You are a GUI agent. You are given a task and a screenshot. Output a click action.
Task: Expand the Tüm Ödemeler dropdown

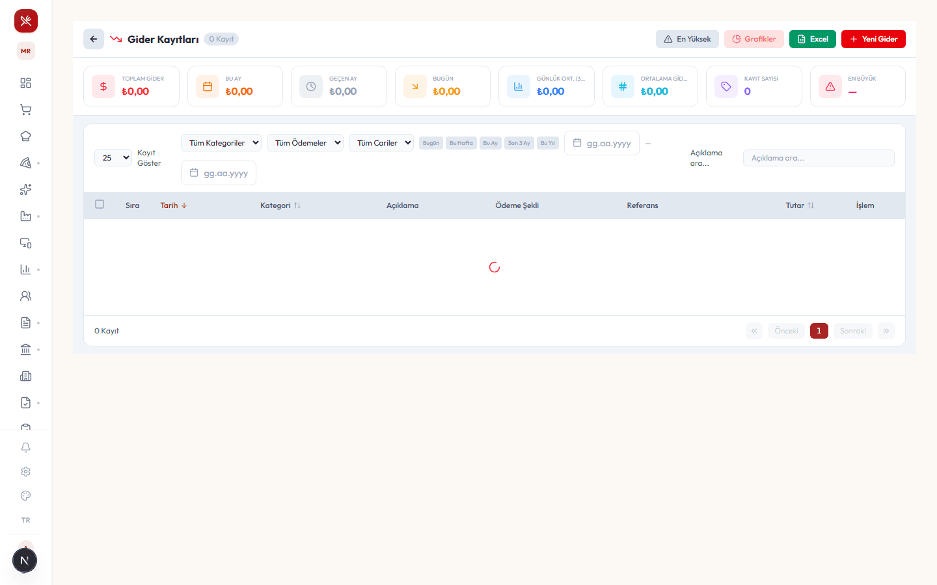305,143
